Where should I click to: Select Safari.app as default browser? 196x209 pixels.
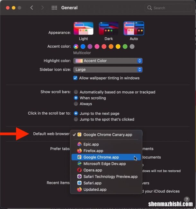tap(106, 183)
